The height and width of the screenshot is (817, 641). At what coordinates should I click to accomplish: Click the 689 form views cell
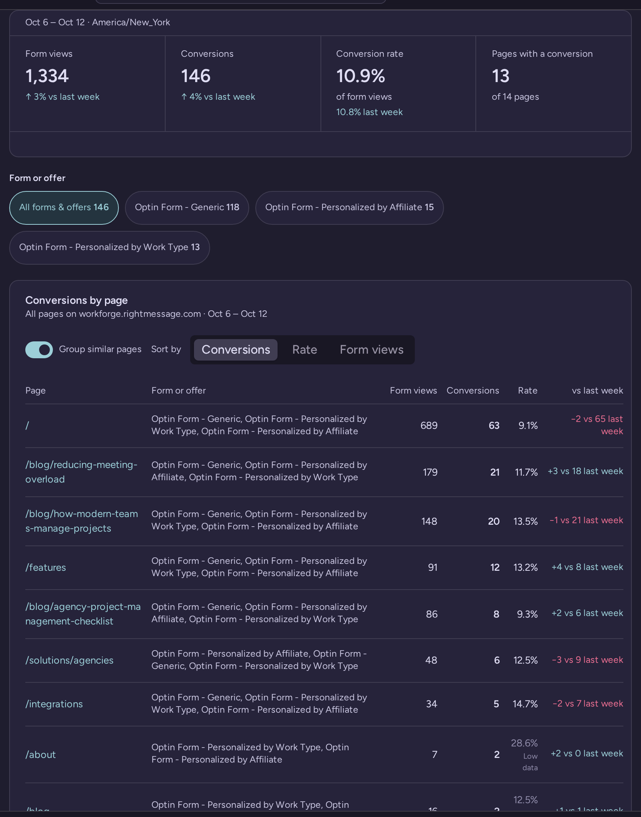[x=429, y=425]
